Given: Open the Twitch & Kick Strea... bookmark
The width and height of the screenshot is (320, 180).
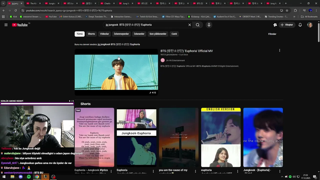Looking at the screenshot, I should click(147, 17).
